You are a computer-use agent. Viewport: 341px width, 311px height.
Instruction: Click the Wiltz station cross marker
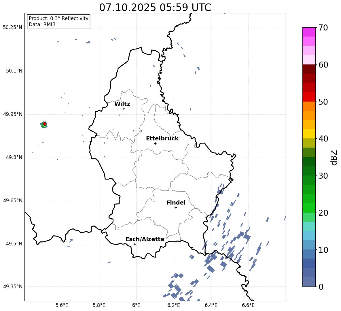[x=124, y=109]
